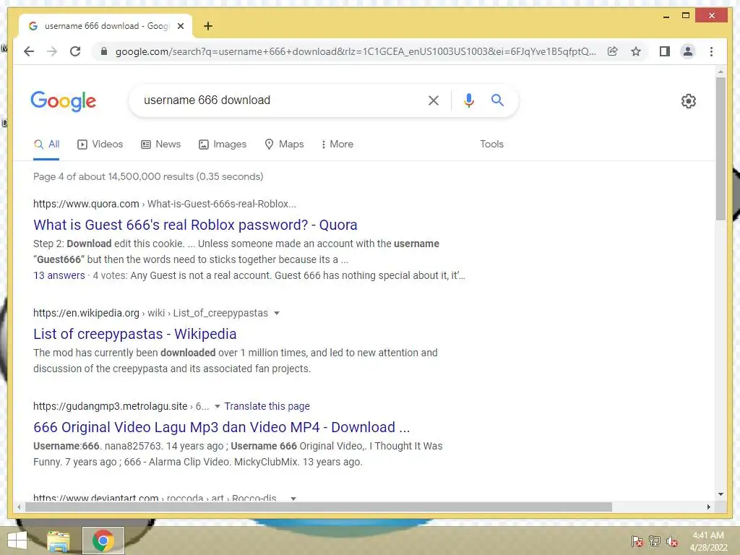Show the clock and date flyout
Screen dimensions: 740x555
point(708,541)
